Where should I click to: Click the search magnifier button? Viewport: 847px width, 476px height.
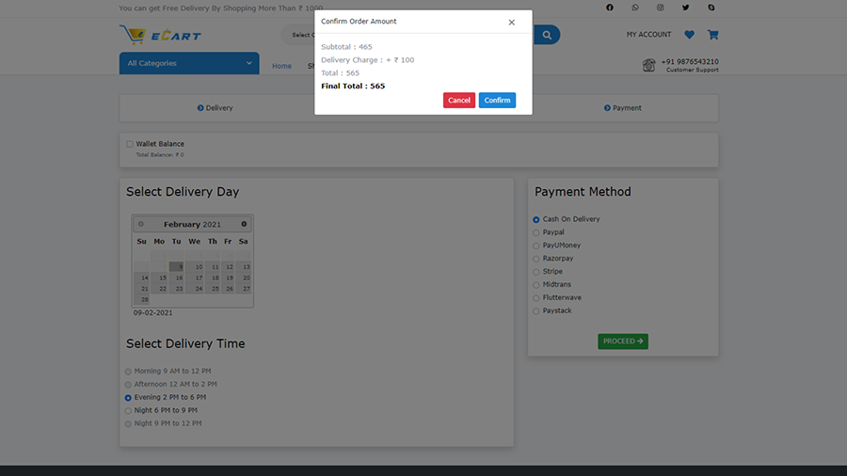point(547,35)
